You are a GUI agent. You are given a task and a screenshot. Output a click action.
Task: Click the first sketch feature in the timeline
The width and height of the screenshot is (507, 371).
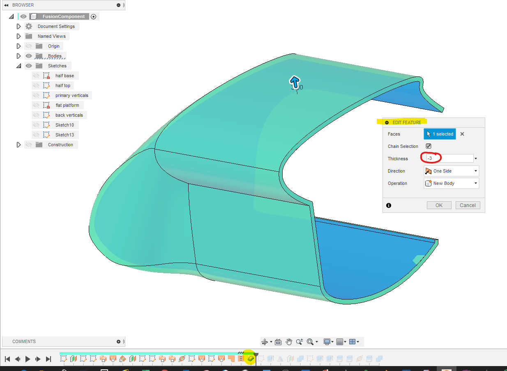tap(64, 358)
